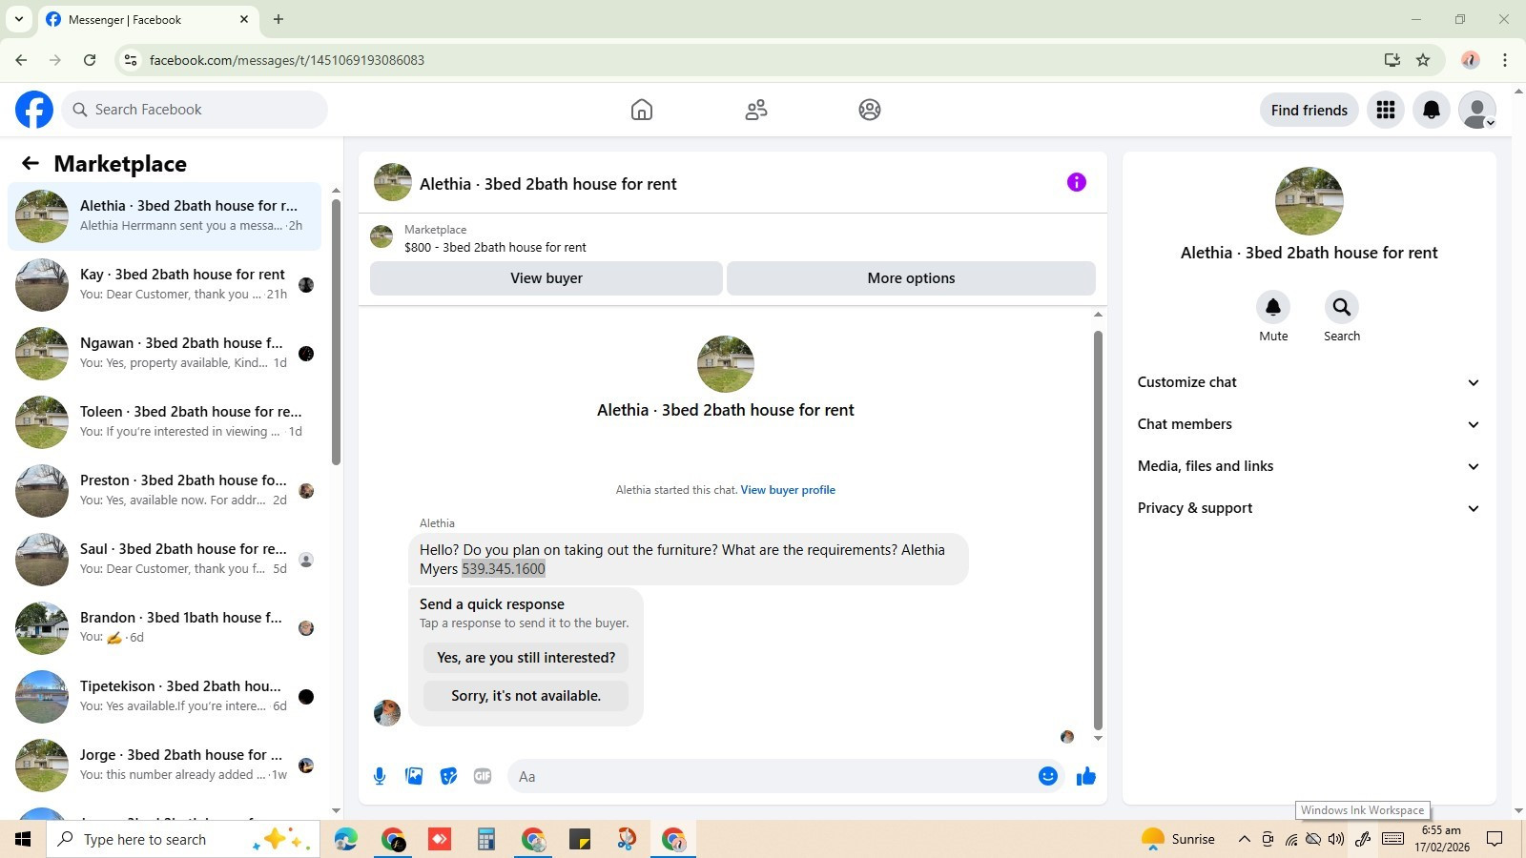Reload the page in Chrome

tap(90, 60)
